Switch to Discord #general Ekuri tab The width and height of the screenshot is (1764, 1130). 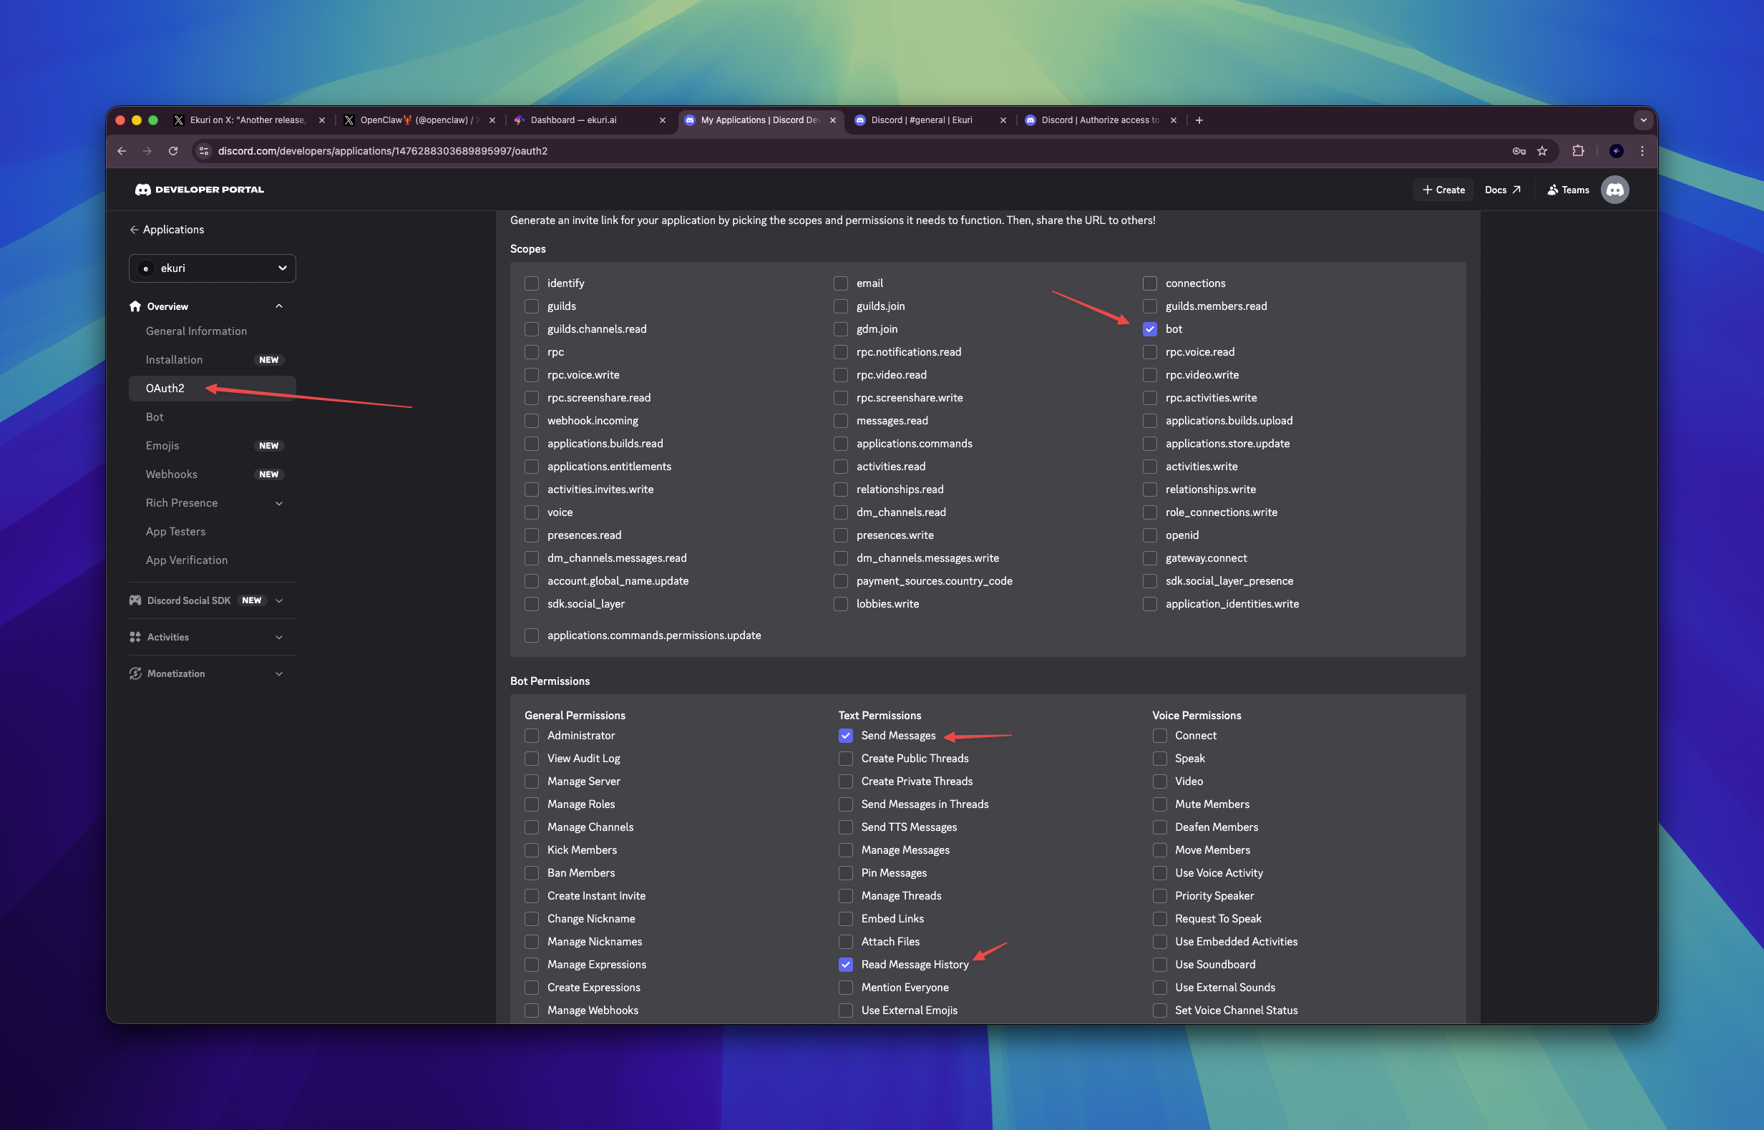point(921,120)
